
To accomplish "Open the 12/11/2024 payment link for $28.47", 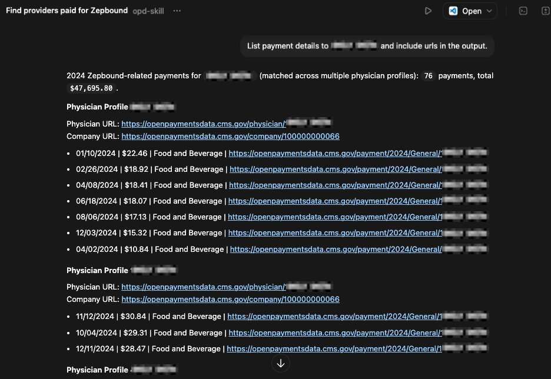I will coord(334,348).
